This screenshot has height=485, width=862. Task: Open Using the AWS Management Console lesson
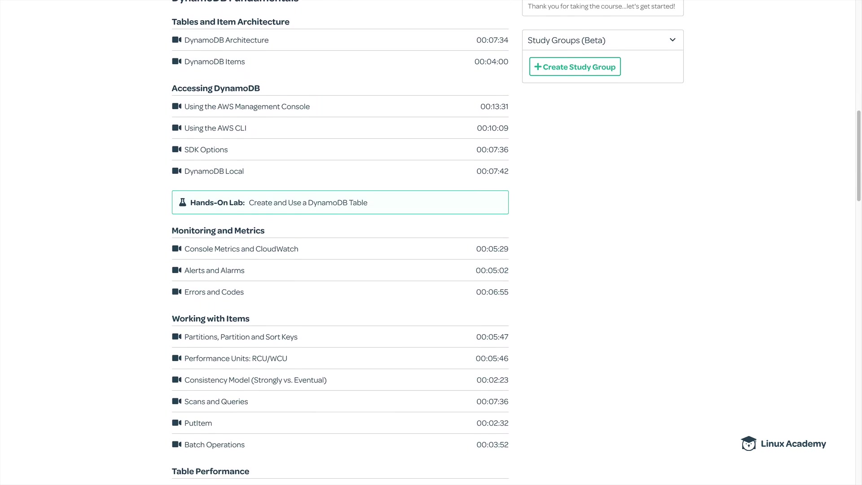point(247,106)
